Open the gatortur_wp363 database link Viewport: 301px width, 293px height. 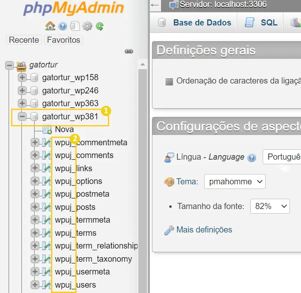click(70, 104)
